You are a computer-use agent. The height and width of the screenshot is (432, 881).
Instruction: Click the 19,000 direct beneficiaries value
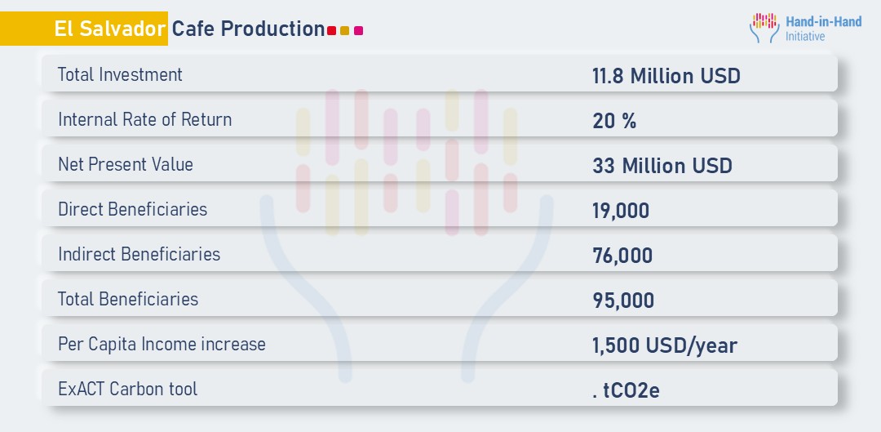pos(621,211)
